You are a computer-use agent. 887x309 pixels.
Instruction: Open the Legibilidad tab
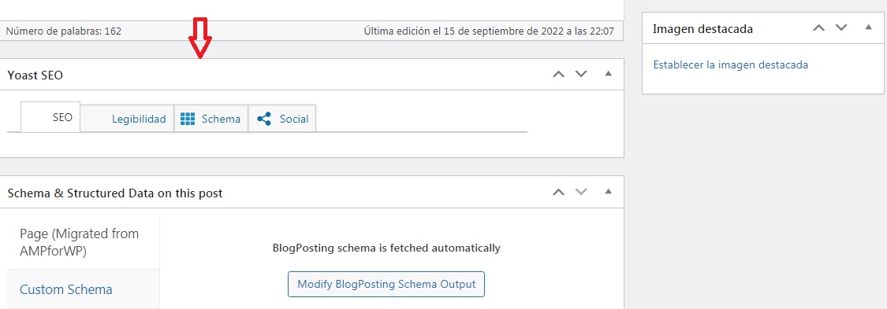139,119
